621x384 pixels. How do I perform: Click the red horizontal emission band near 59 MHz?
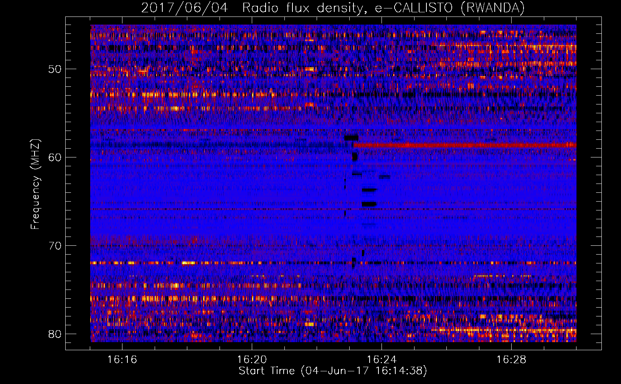[x=465, y=145]
